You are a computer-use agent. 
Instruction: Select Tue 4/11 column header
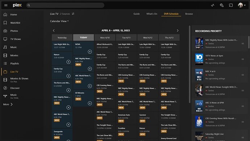pos(126,37)
